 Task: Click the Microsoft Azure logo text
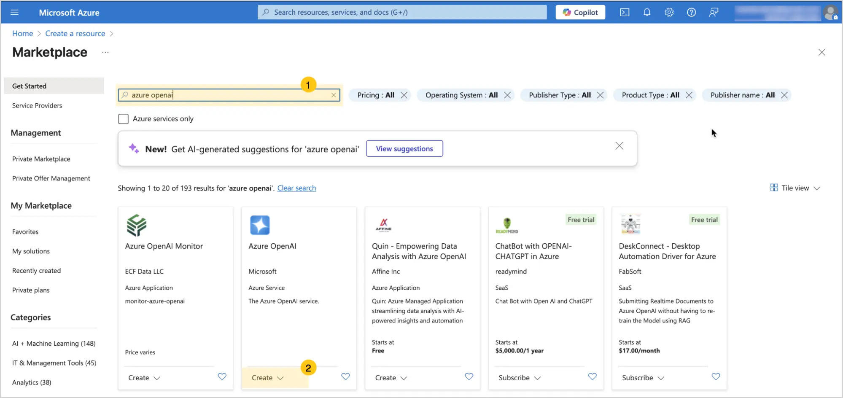pyautogui.click(x=69, y=13)
